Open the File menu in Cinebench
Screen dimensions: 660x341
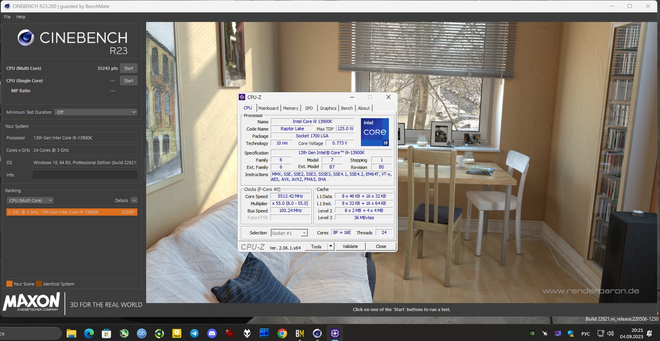pyautogui.click(x=7, y=17)
